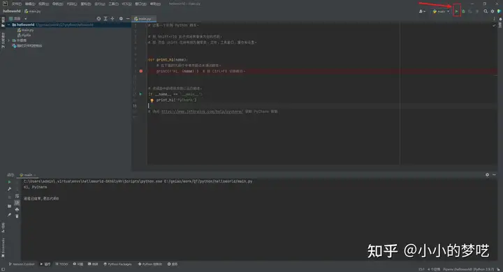
Task: Open the Run tool window button
Action: click(x=45, y=264)
